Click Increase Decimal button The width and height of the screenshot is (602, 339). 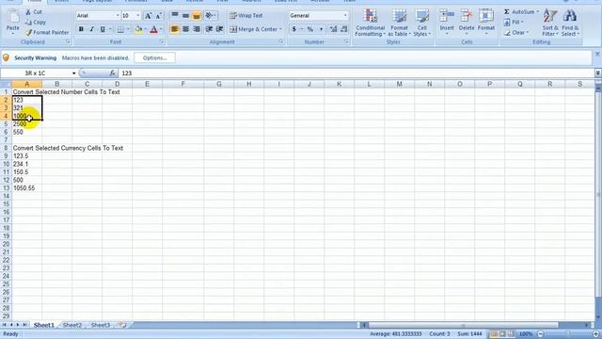click(333, 29)
